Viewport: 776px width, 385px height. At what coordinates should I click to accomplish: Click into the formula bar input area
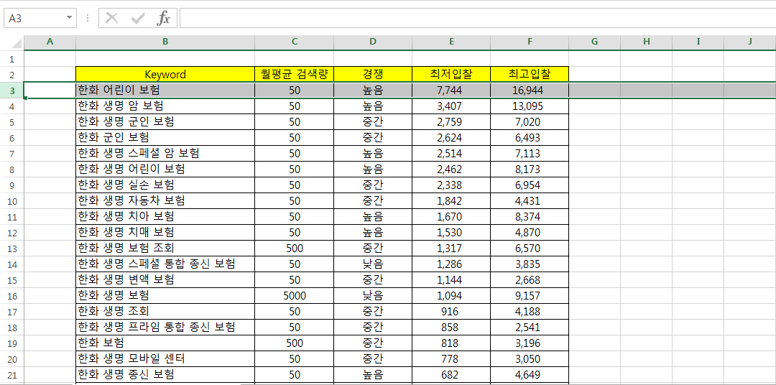(x=477, y=18)
